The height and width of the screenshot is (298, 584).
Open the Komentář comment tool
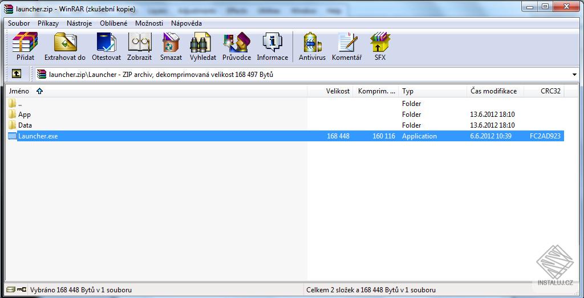point(347,42)
